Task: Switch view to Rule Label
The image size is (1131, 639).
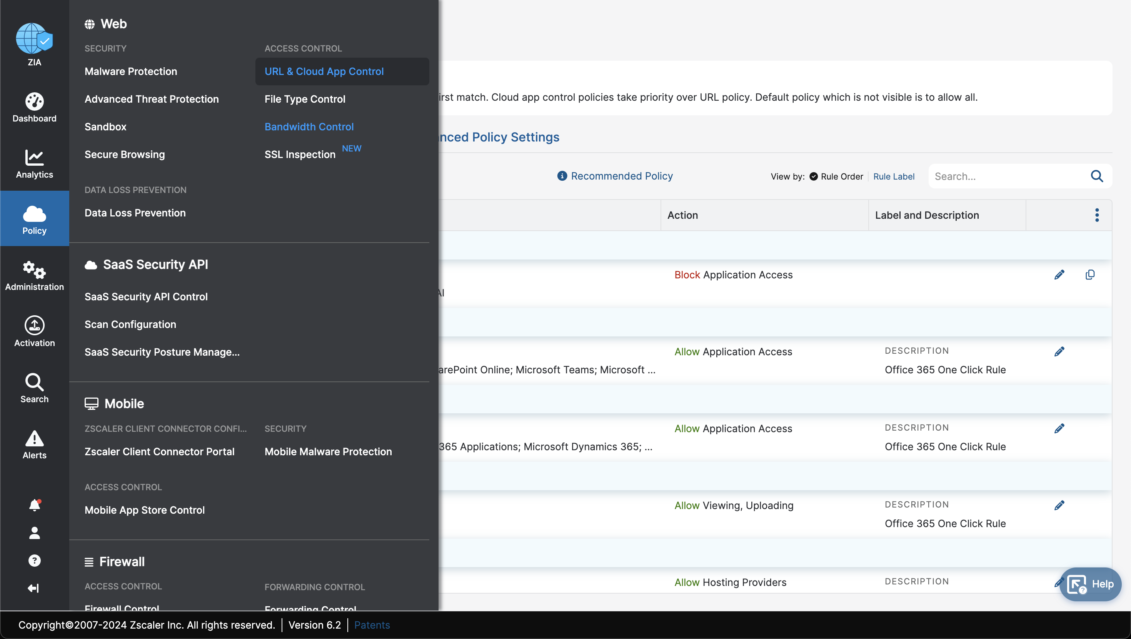Action: coord(894,176)
